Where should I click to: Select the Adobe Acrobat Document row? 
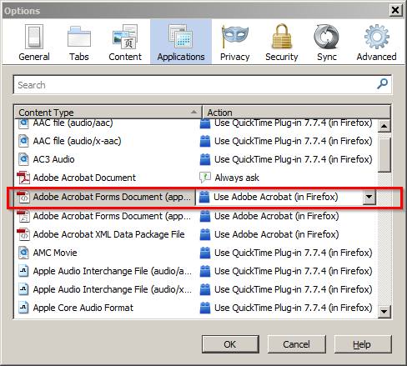(x=195, y=178)
